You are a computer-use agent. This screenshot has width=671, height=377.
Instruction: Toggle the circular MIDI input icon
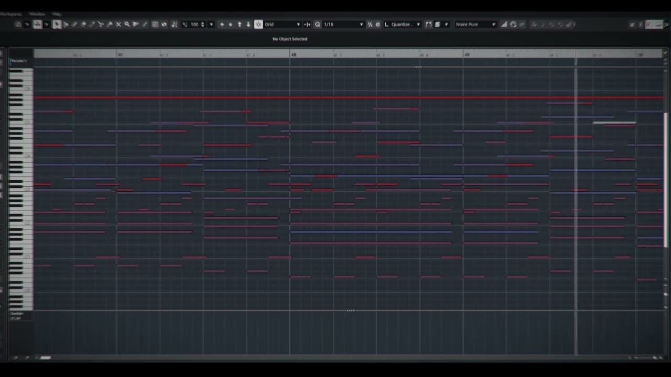(x=513, y=25)
